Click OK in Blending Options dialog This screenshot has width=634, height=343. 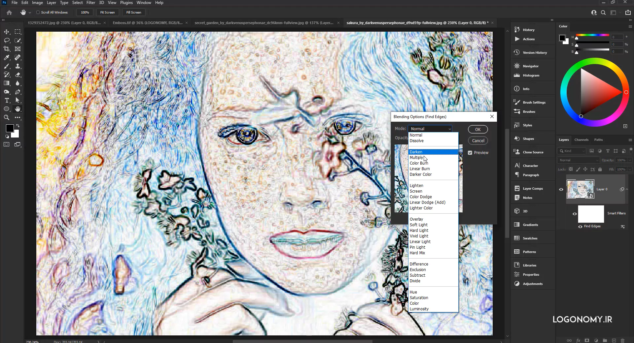[478, 129]
